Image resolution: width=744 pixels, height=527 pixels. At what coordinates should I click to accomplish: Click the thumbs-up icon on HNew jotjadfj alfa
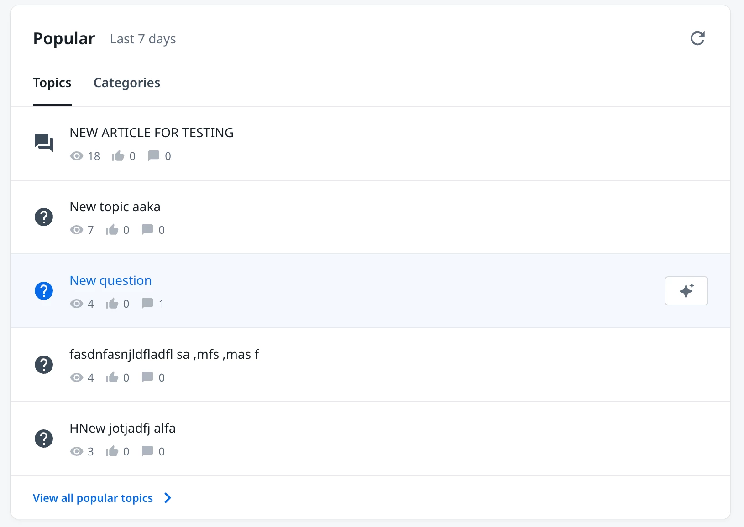(112, 451)
